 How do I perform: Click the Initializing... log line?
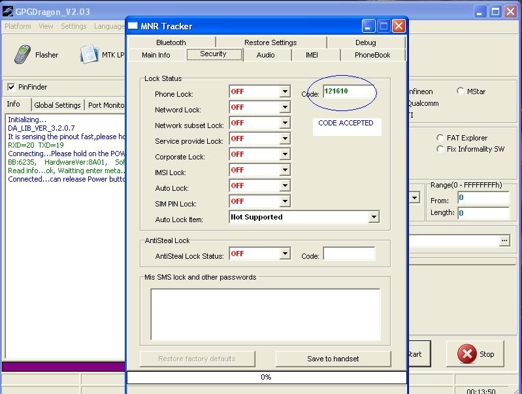click(x=27, y=120)
